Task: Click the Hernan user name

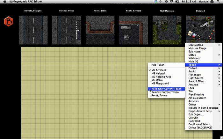Action: tap(203, 2)
